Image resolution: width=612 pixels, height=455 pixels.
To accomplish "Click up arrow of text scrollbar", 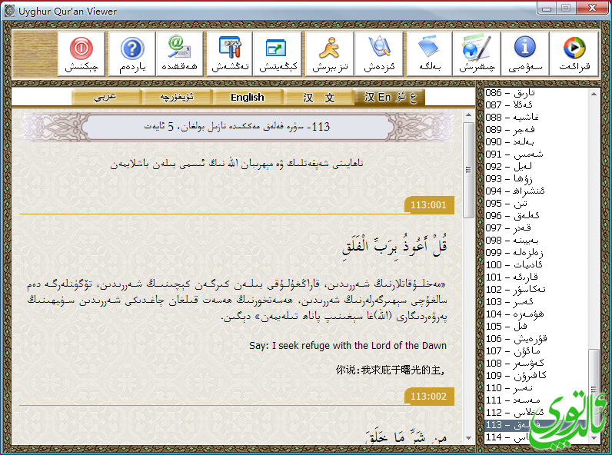I will [468, 115].
